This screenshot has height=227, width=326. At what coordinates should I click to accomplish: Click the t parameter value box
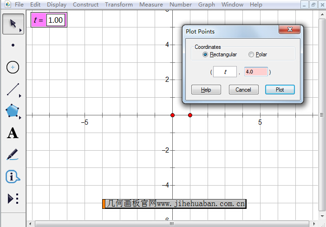[56, 20]
